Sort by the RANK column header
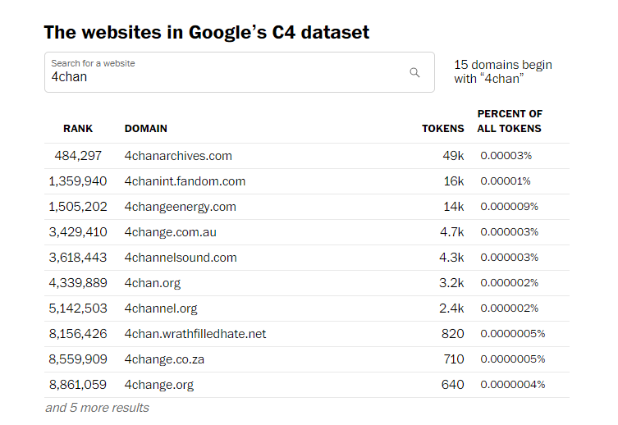Viewport: 618px width, 425px height. 78,129
